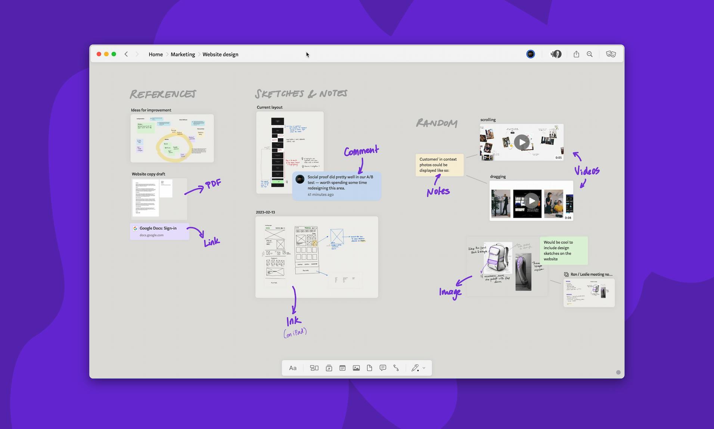Image resolution: width=714 pixels, height=429 pixels.
Task: Click the grey dot in window corner
Action: pos(618,372)
